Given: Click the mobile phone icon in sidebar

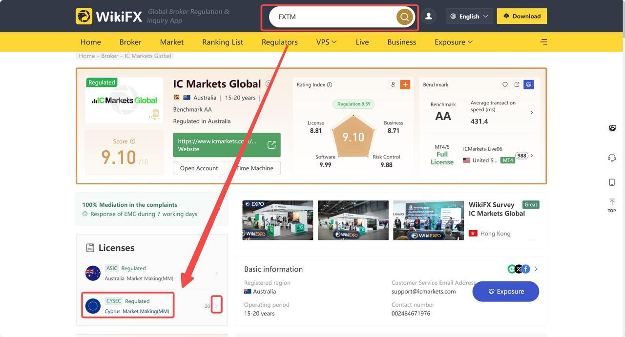Looking at the screenshot, I should tap(612, 182).
